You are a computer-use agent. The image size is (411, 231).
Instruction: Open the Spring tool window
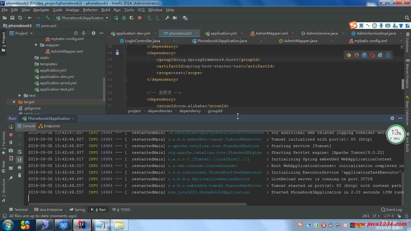[77, 210]
